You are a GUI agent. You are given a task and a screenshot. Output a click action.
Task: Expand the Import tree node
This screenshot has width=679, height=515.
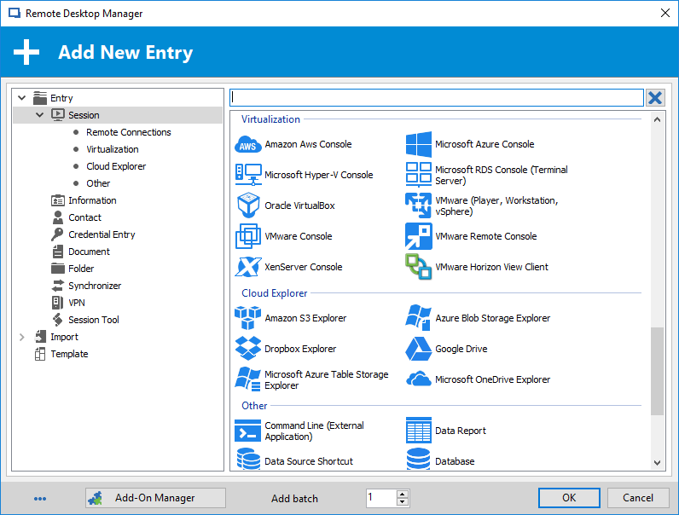22,337
